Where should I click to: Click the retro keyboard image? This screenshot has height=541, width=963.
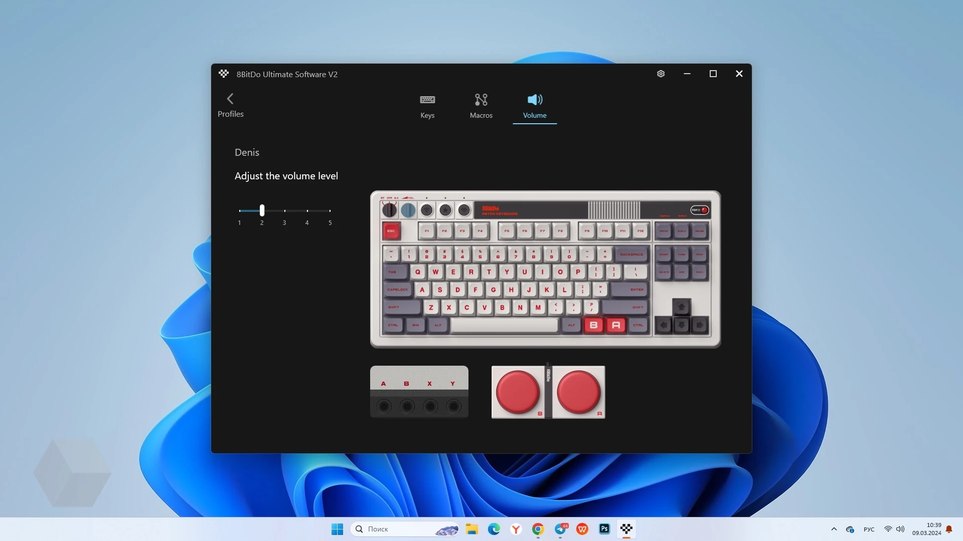pyautogui.click(x=545, y=269)
